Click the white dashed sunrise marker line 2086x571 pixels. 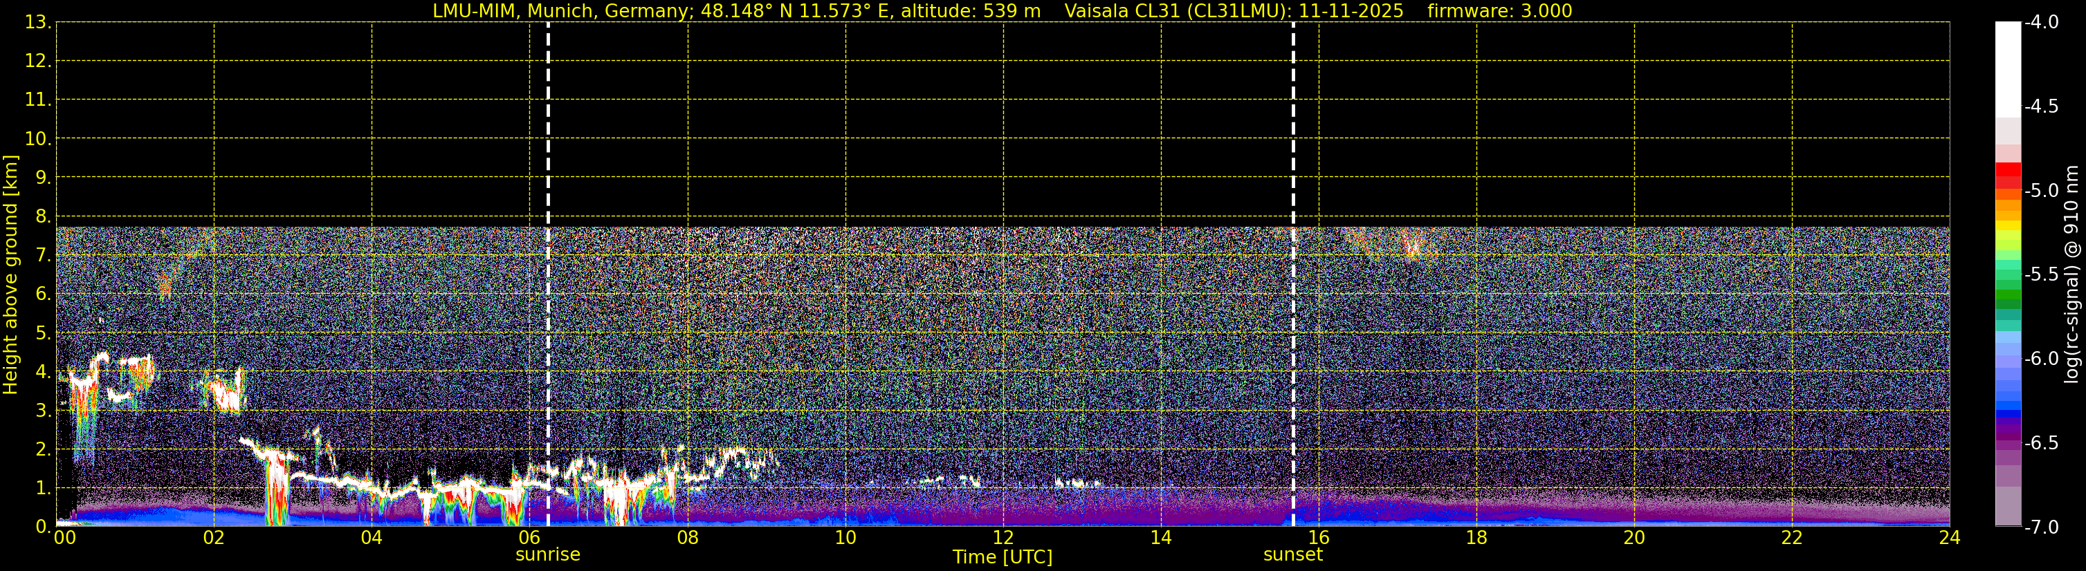pos(548,274)
